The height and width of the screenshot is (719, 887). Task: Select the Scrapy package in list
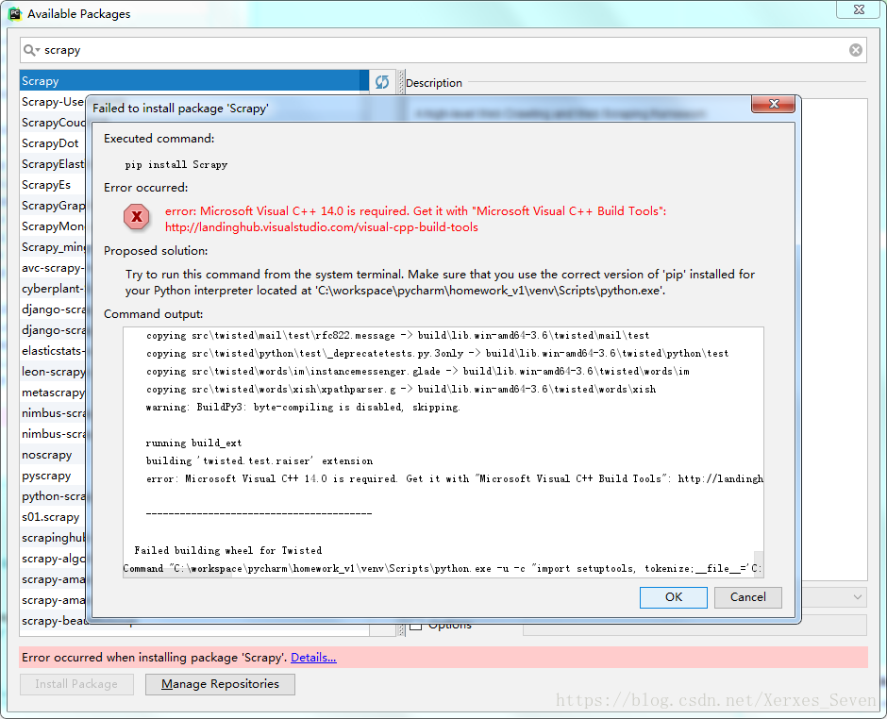coord(194,81)
